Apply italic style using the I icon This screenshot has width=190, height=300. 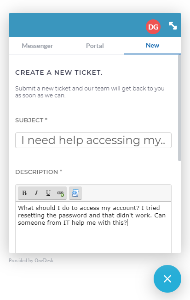click(x=36, y=193)
